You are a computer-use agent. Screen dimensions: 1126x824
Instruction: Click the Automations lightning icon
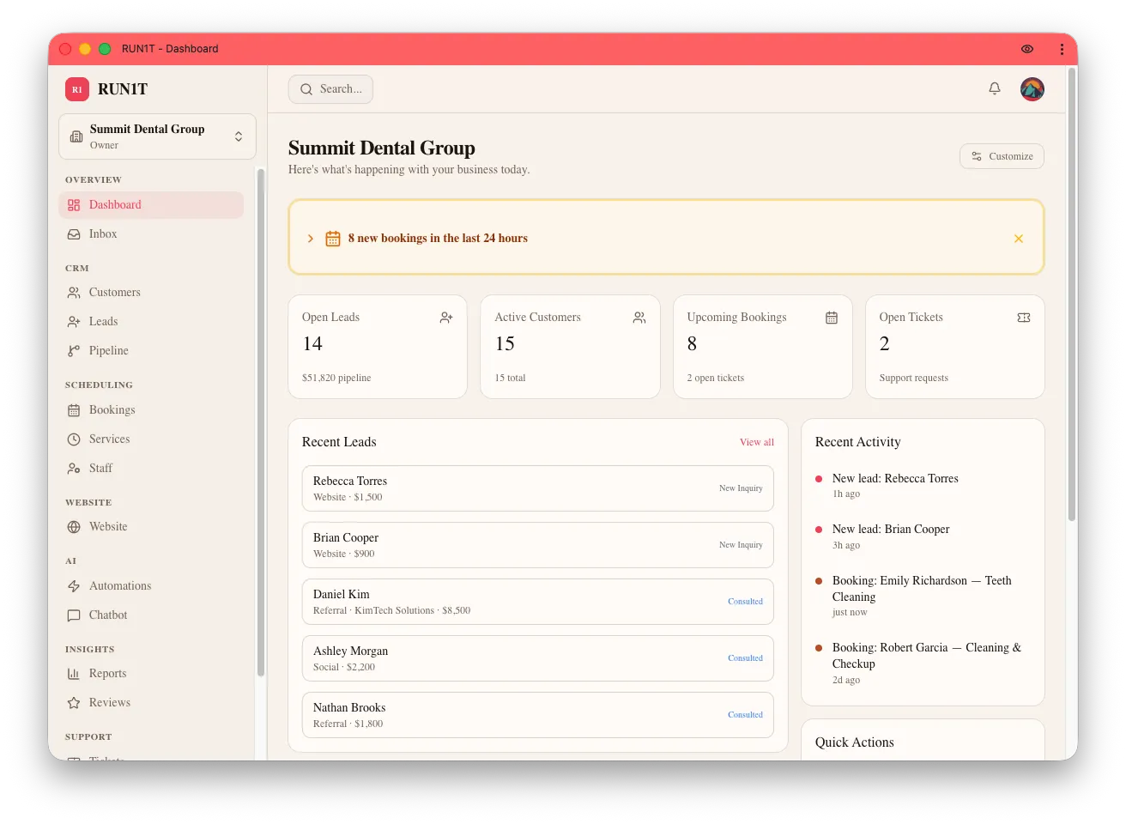click(73, 585)
